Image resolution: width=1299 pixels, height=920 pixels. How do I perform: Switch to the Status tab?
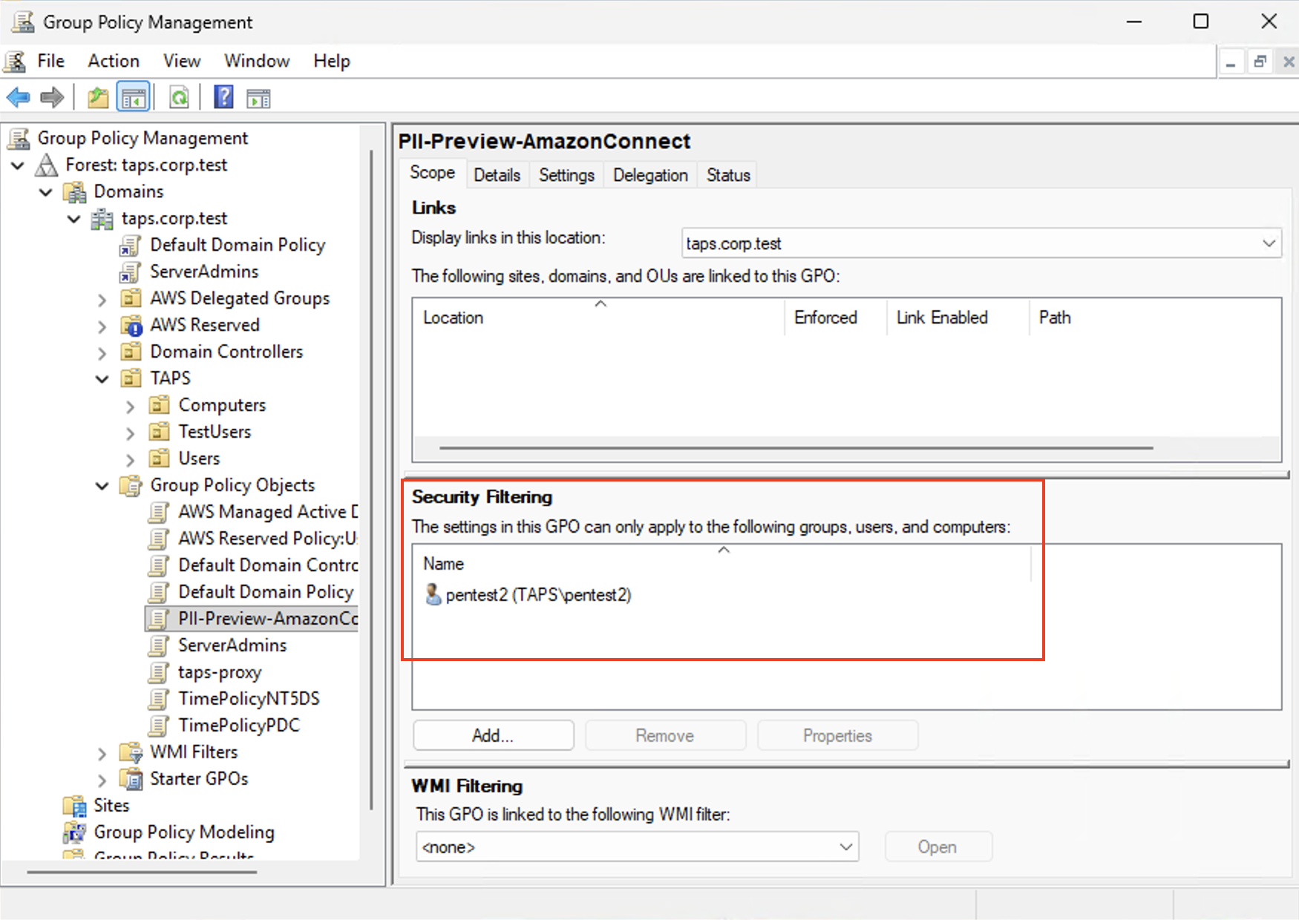pyautogui.click(x=728, y=175)
